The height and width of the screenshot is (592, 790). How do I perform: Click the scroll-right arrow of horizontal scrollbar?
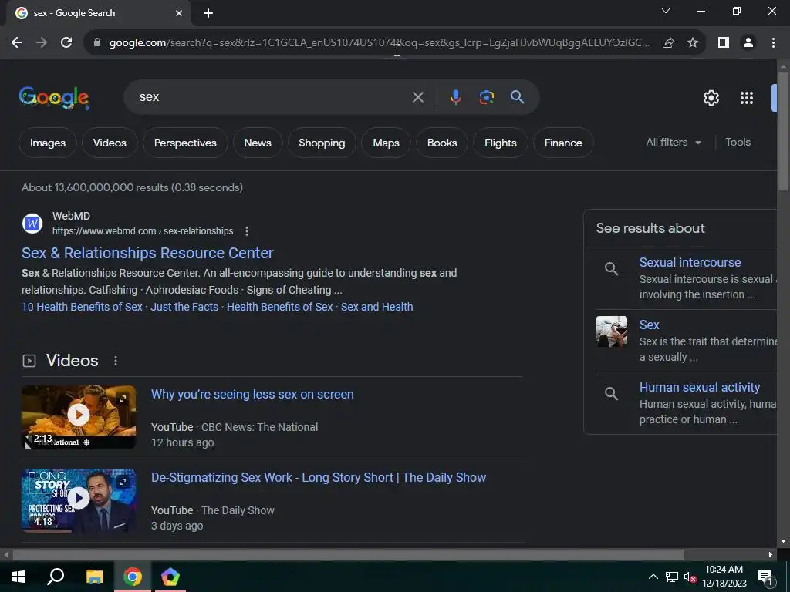[x=771, y=555]
